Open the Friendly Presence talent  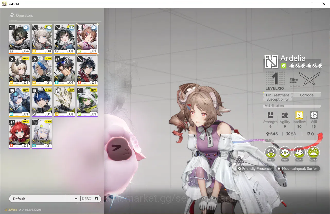tap(255, 168)
